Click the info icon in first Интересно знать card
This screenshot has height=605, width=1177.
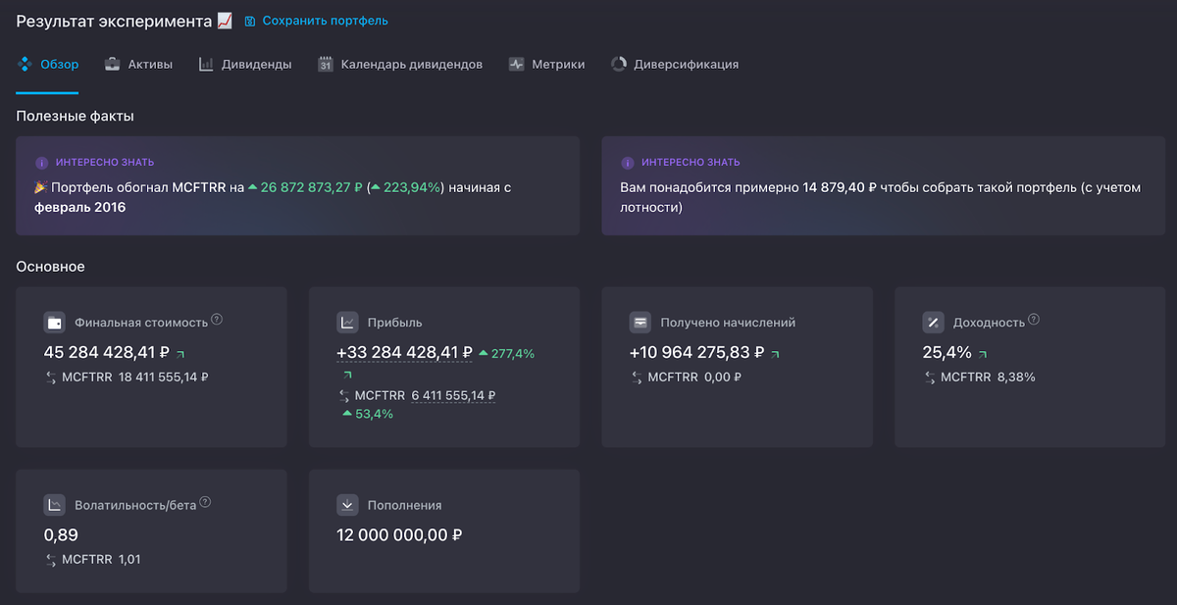[41, 163]
